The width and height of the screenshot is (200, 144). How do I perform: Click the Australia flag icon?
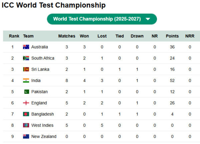pyautogui.click(x=26, y=47)
